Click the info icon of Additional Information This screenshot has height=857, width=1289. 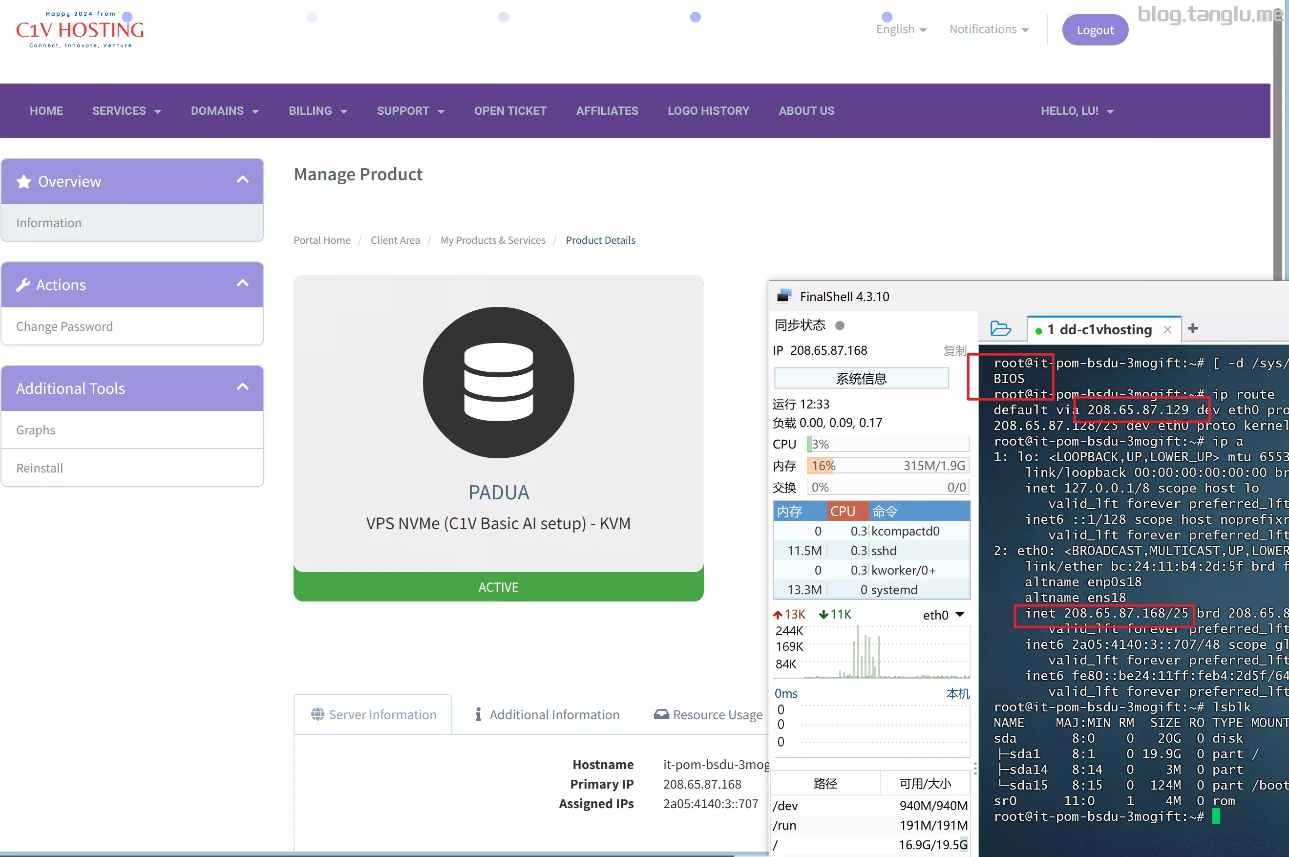coord(478,714)
